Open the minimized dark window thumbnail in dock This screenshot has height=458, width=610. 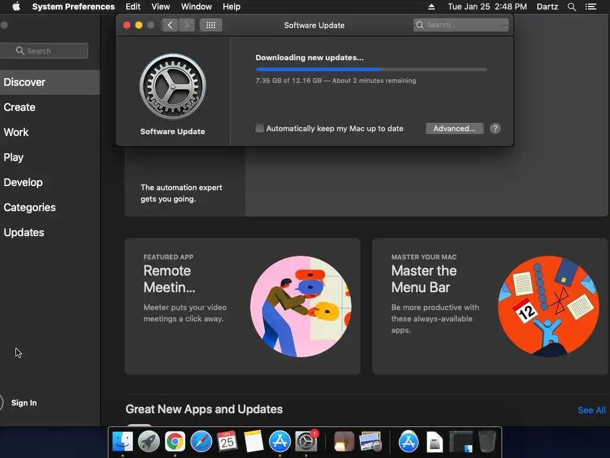(461, 442)
